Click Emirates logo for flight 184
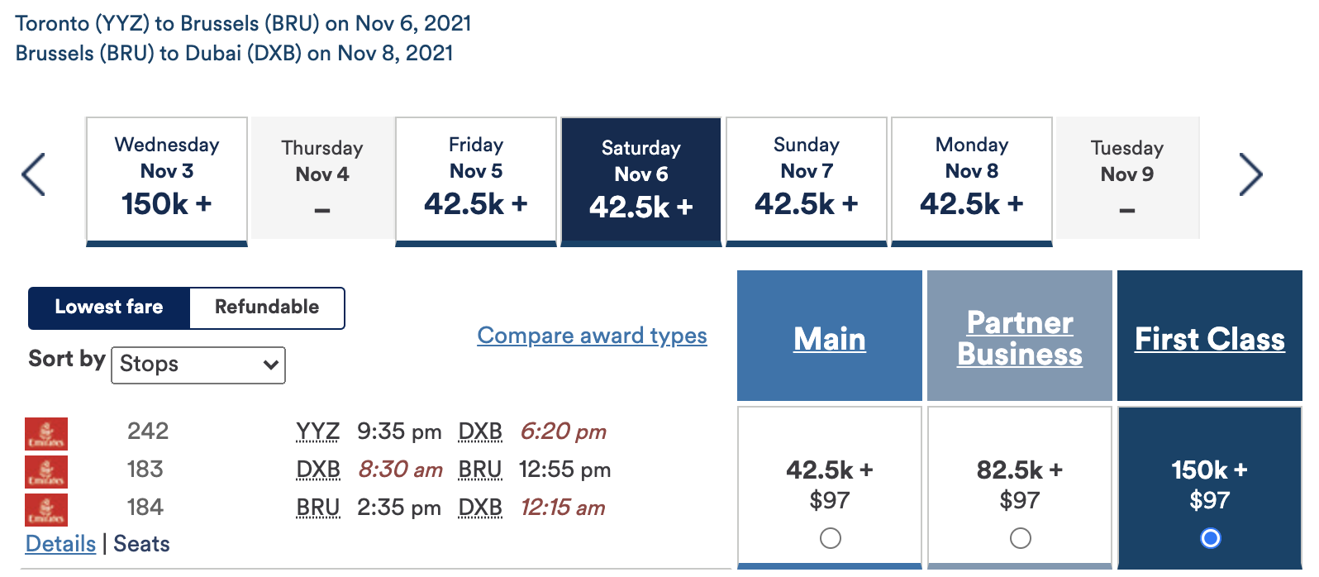 [46, 508]
